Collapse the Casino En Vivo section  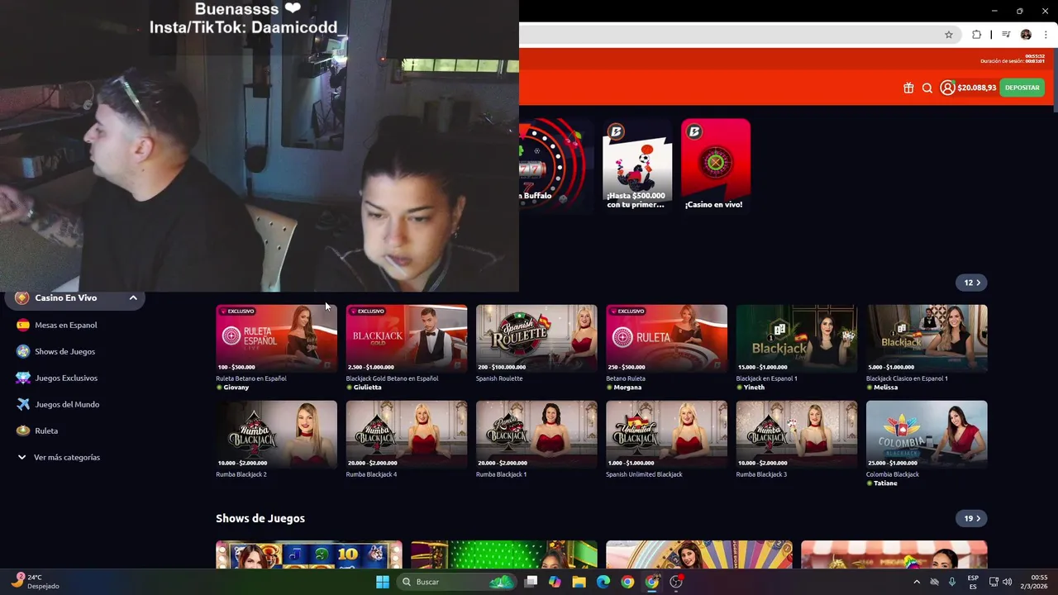click(133, 297)
